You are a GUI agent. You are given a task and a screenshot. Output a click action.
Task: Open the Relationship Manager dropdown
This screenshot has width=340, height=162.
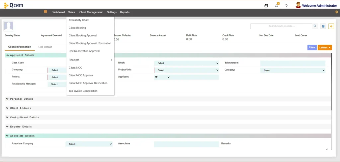point(57,84)
